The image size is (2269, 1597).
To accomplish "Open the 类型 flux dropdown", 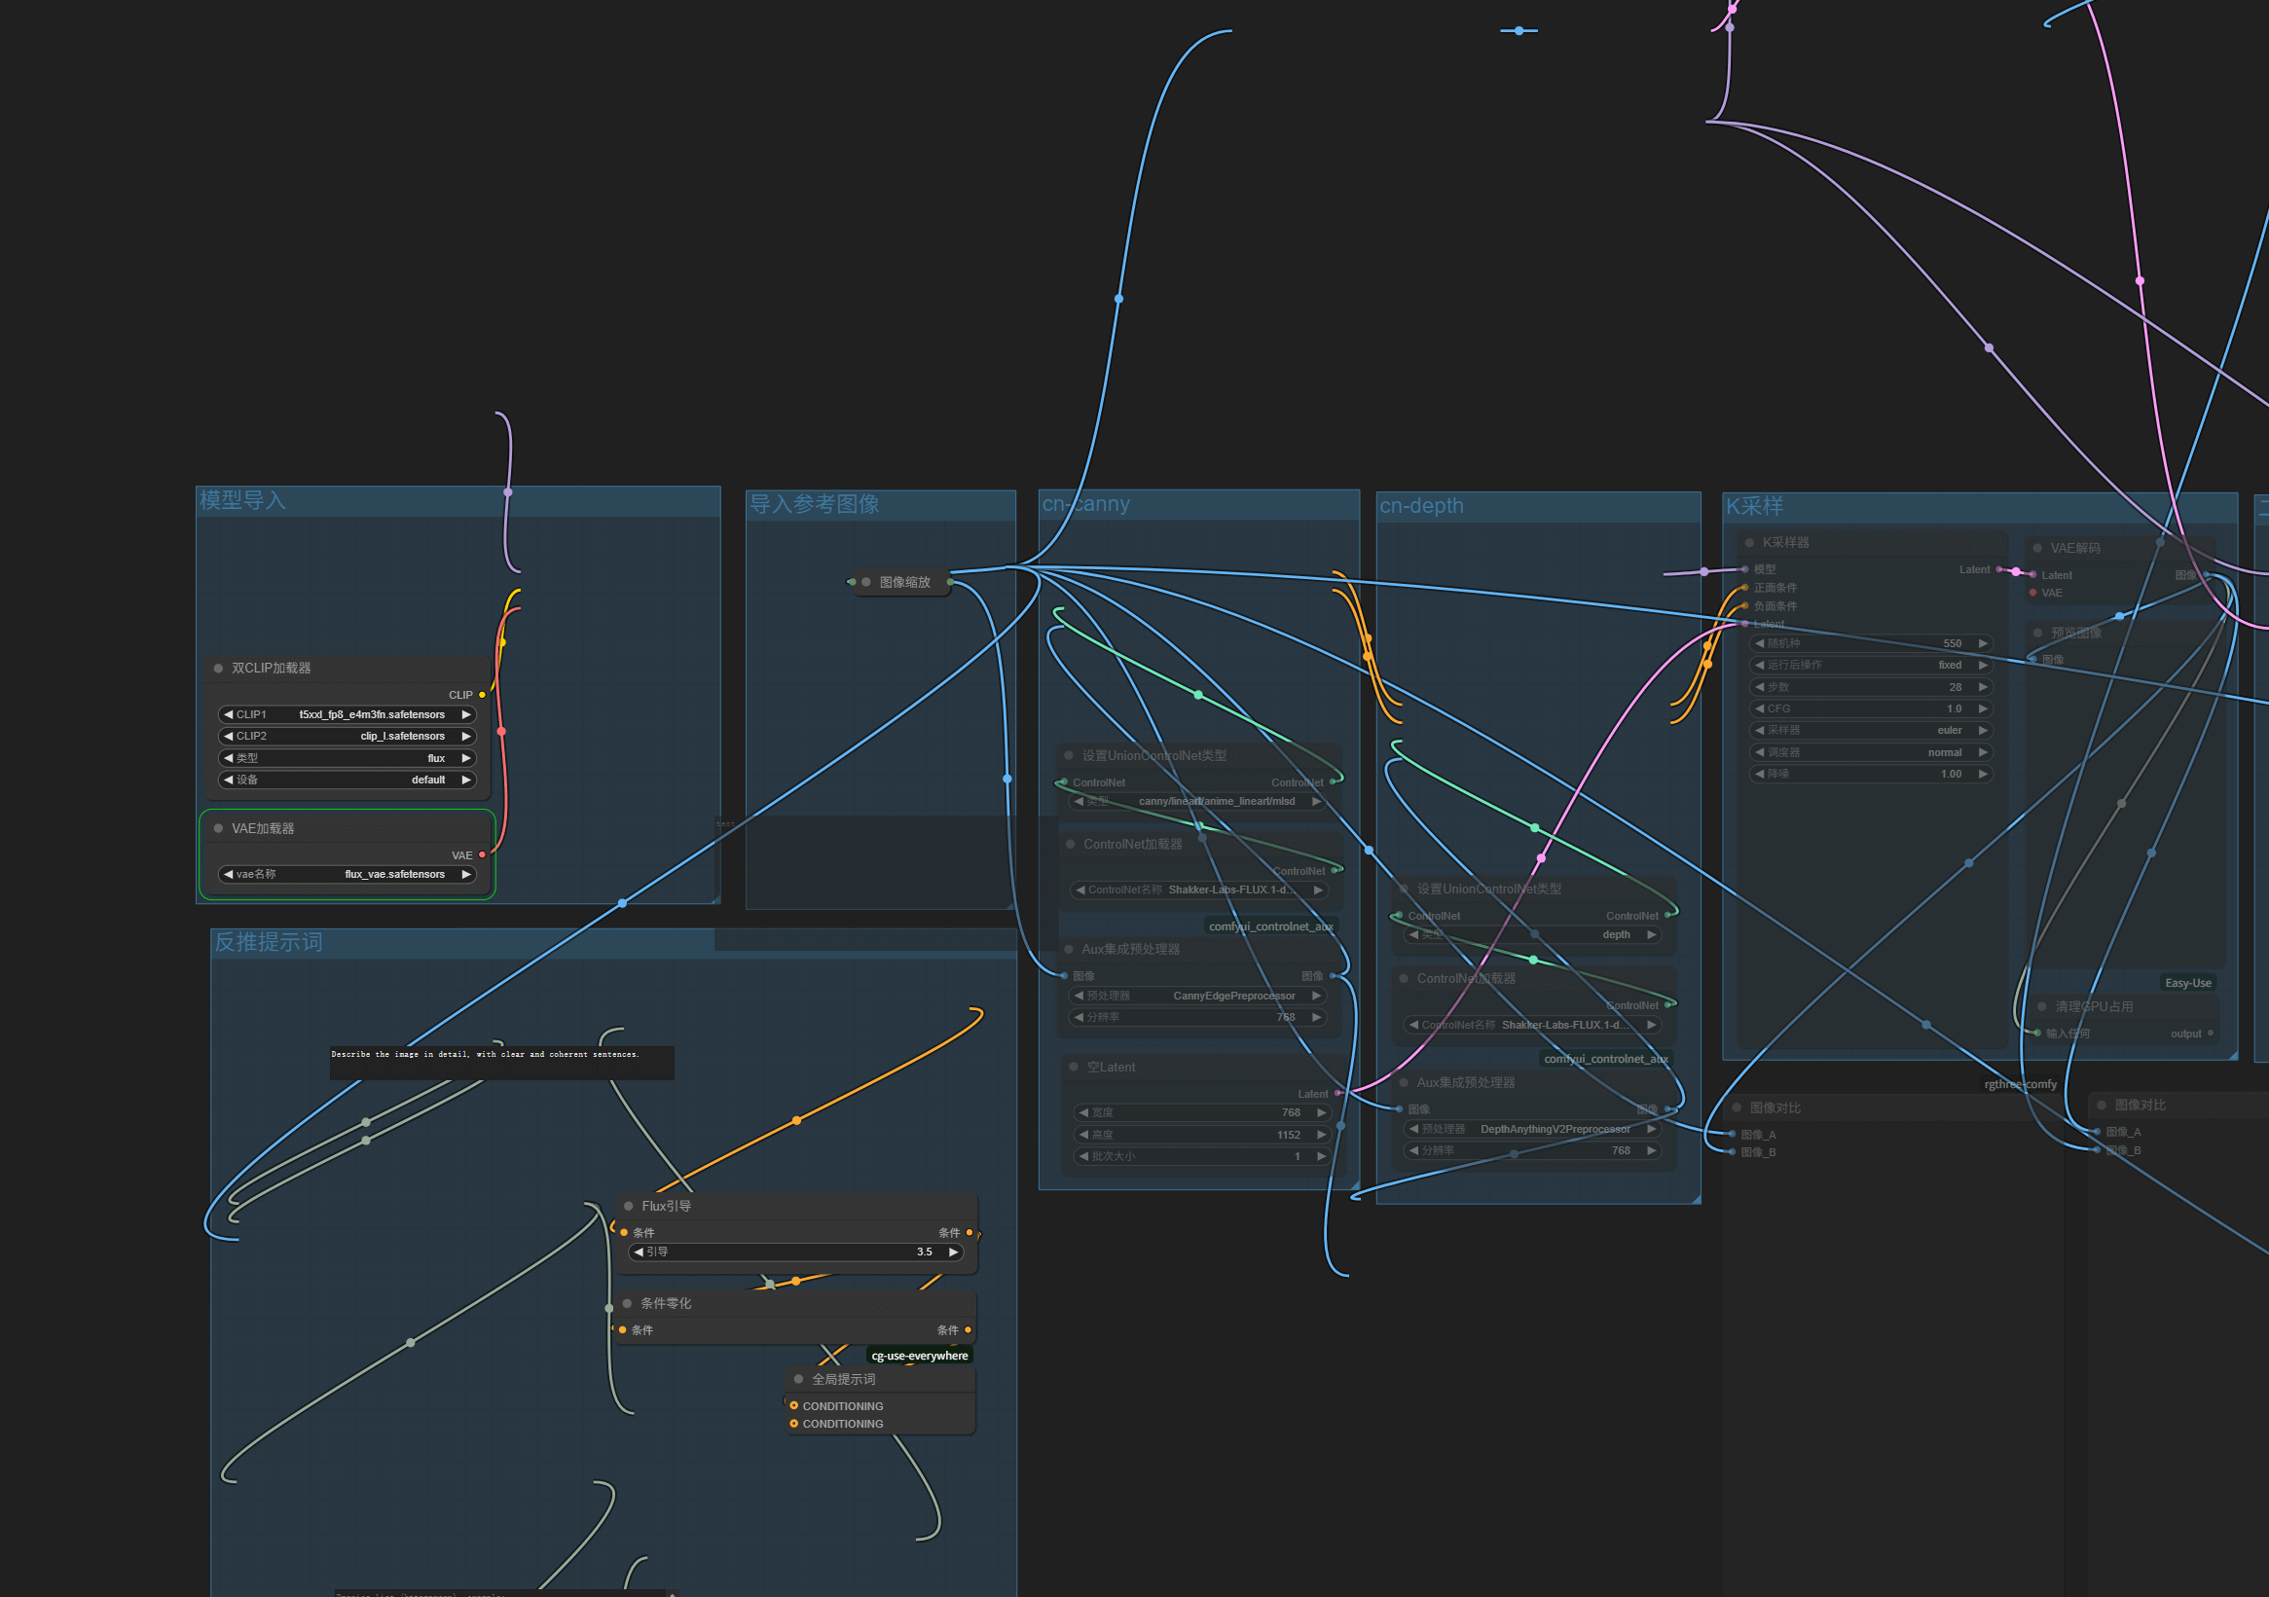I will [347, 758].
